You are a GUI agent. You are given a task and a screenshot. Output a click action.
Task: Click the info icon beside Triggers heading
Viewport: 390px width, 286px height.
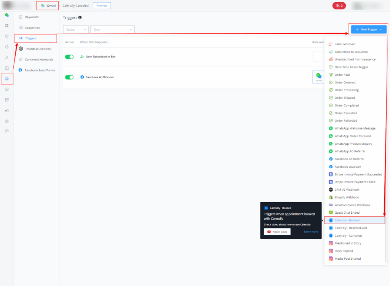[80, 18]
